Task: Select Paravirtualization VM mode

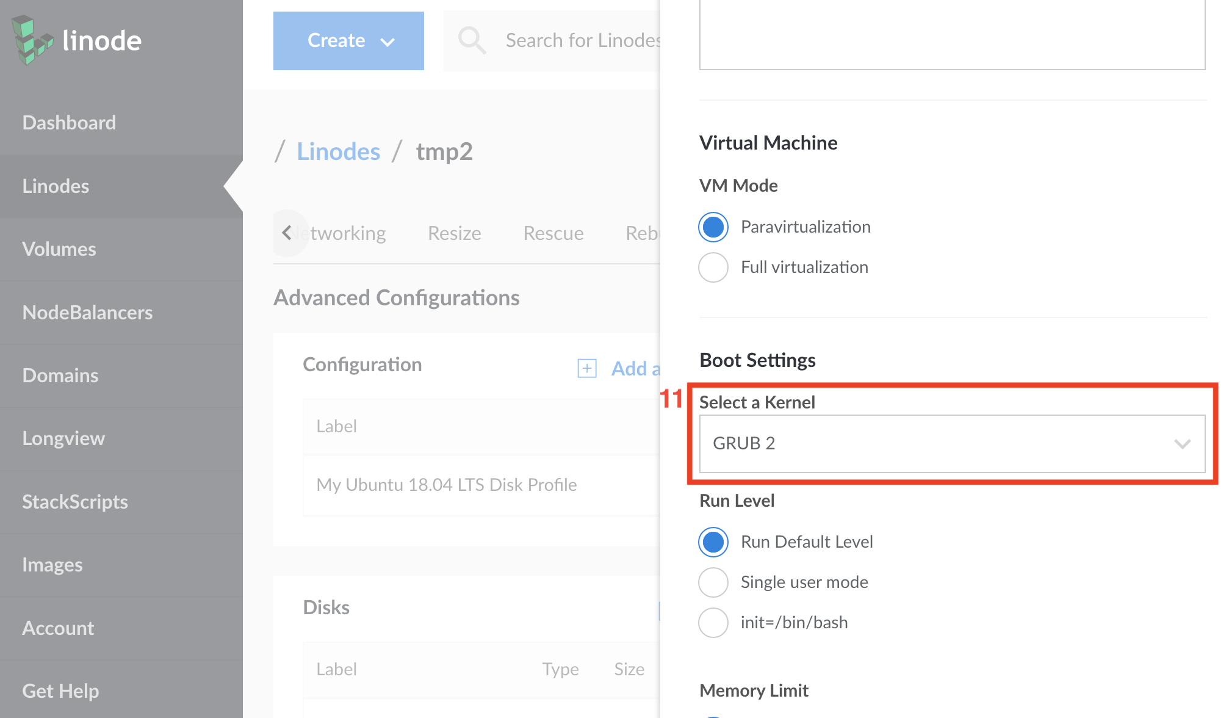Action: [x=713, y=227]
